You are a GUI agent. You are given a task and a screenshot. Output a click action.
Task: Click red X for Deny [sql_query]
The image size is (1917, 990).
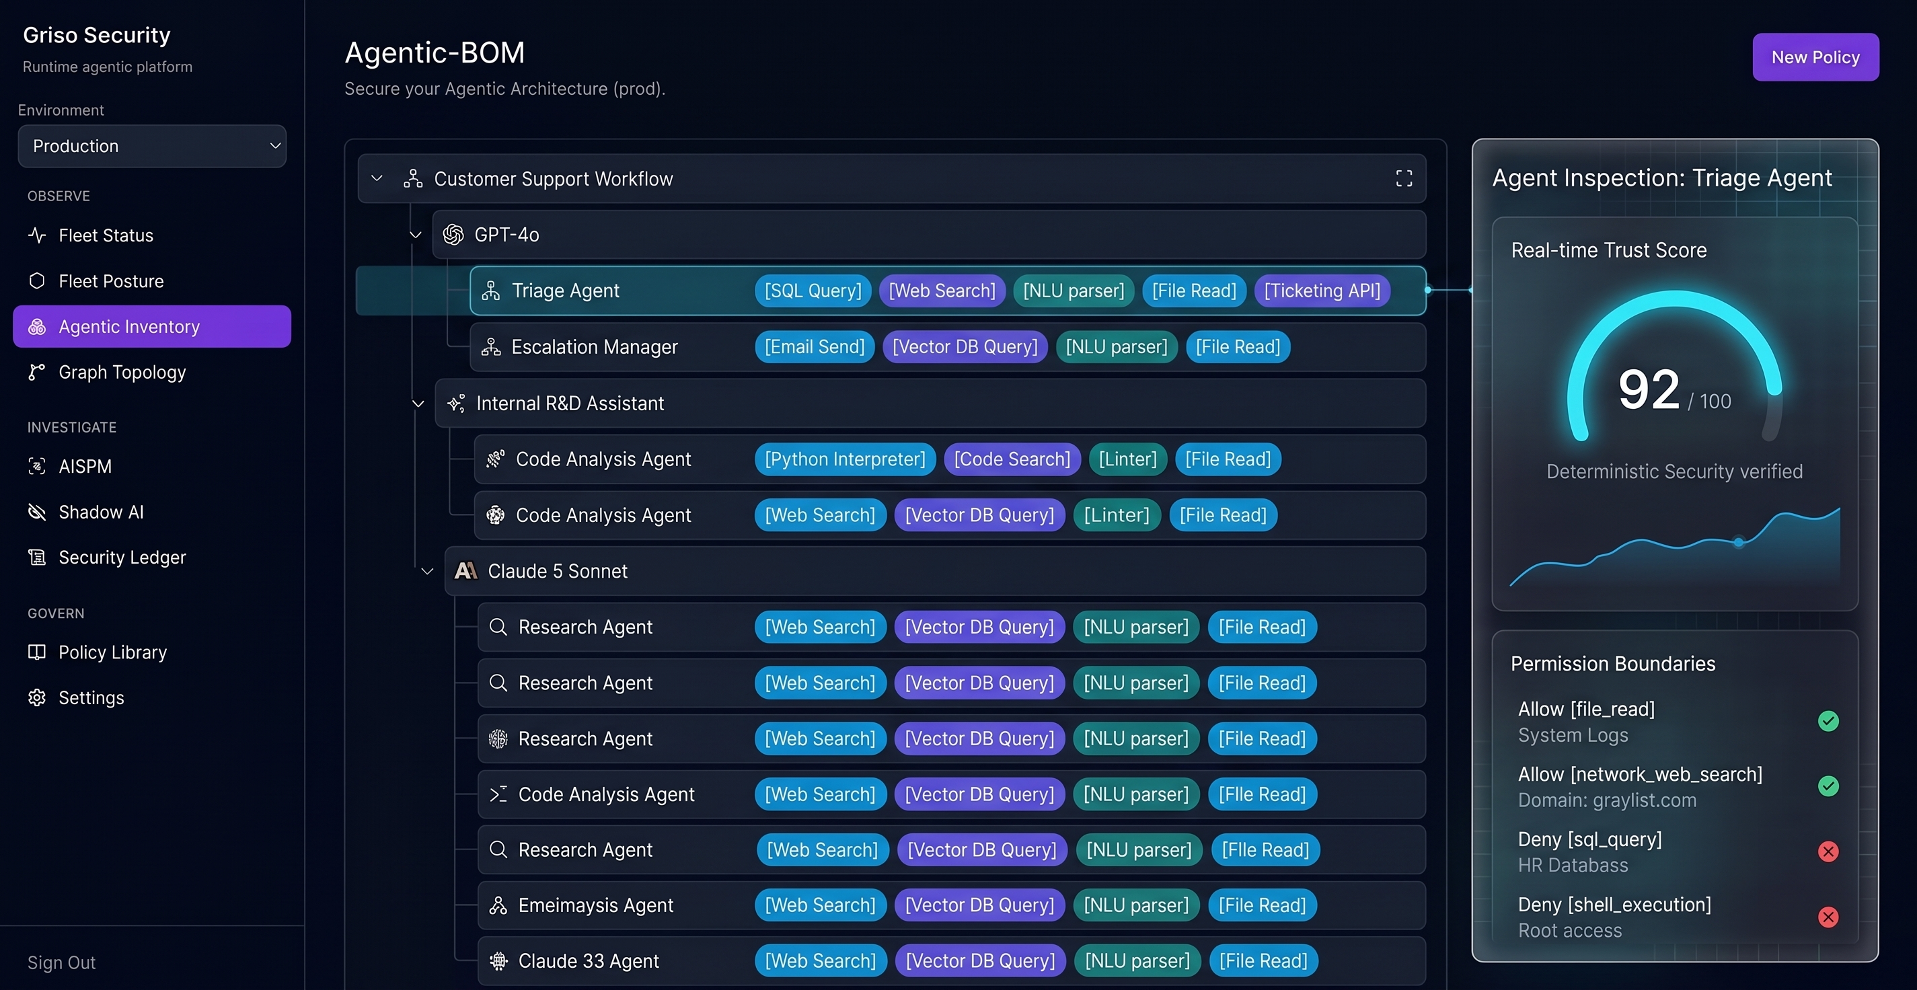[x=1828, y=851]
